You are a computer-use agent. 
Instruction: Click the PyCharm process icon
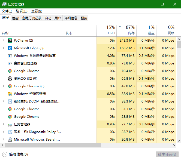pos(10,41)
